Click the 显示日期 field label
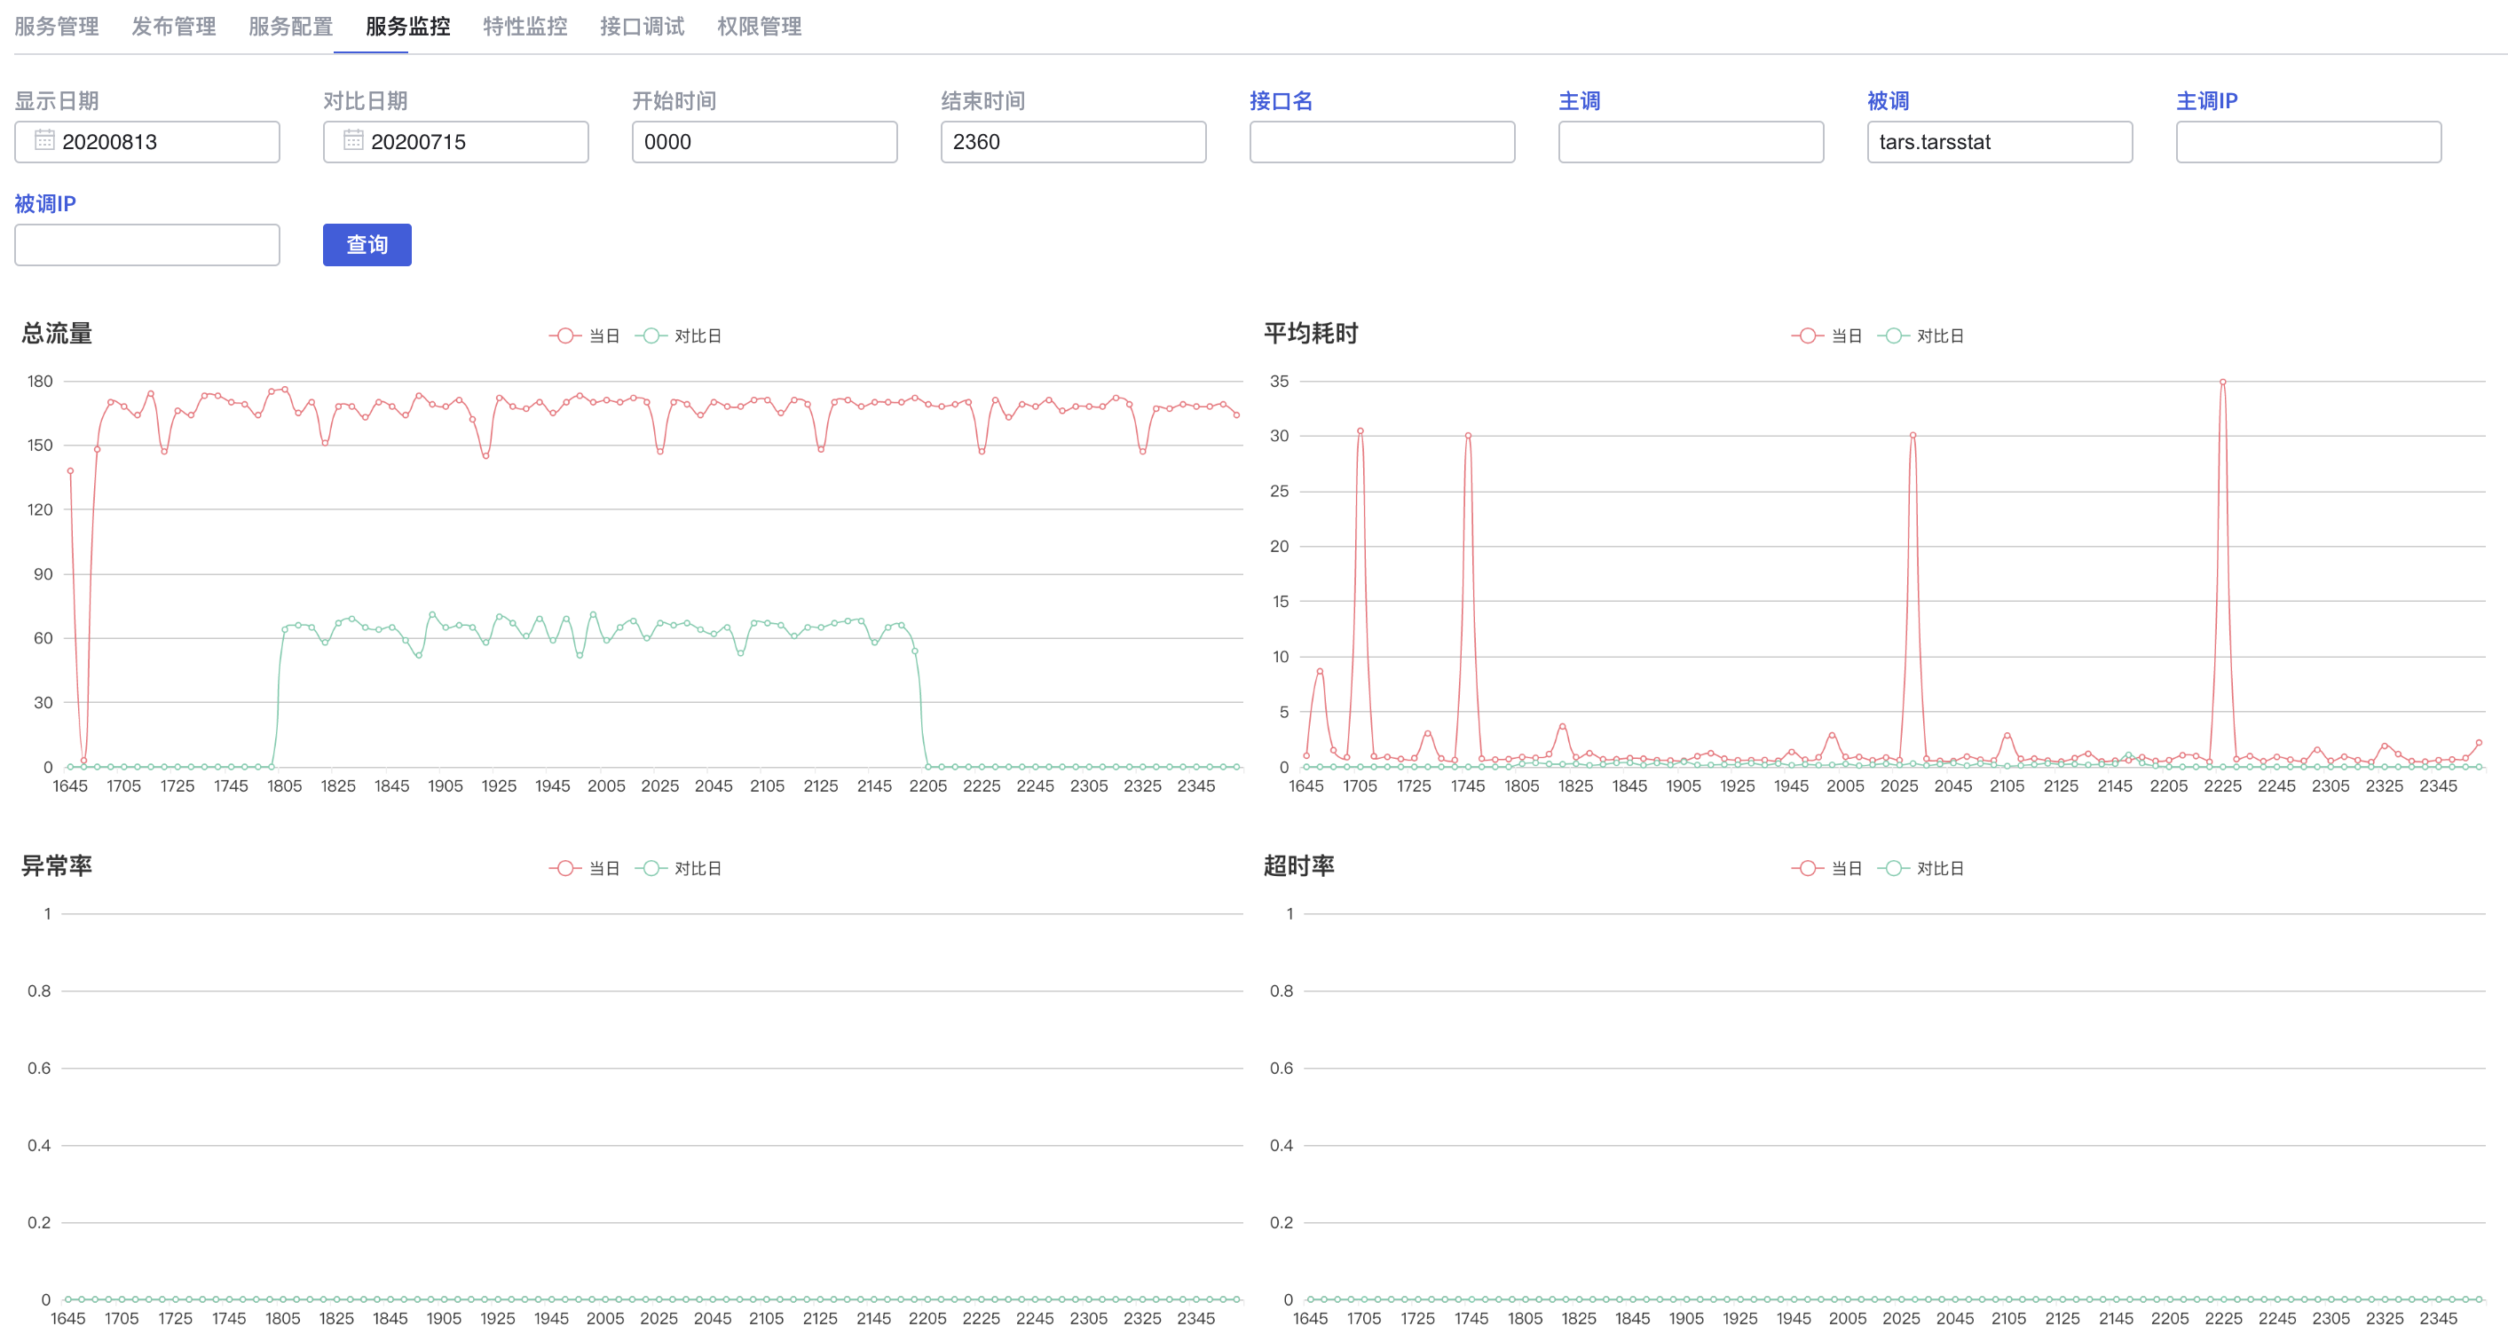 coord(57,101)
